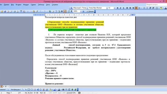Insert a diagram or organization chart
The height and width of the screenshot is (94, 167).
pos(40,90)
